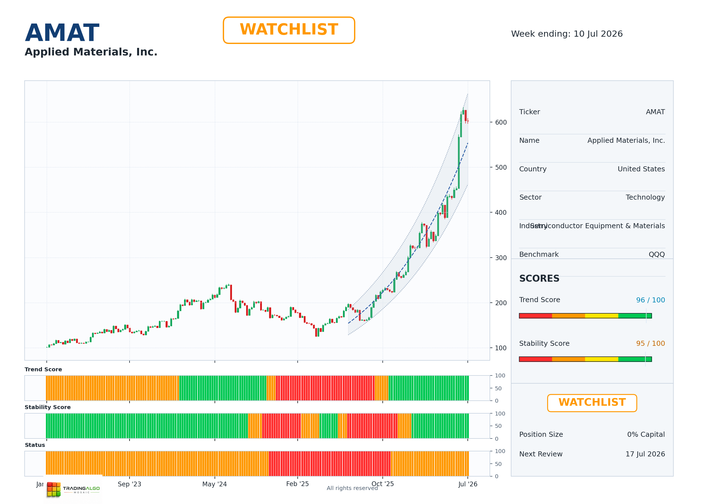This screenshot has height=504, width=705.
Task: Click the red segment of Trend Score gauge
Action: pyautogui.click(x=535, y=316)
